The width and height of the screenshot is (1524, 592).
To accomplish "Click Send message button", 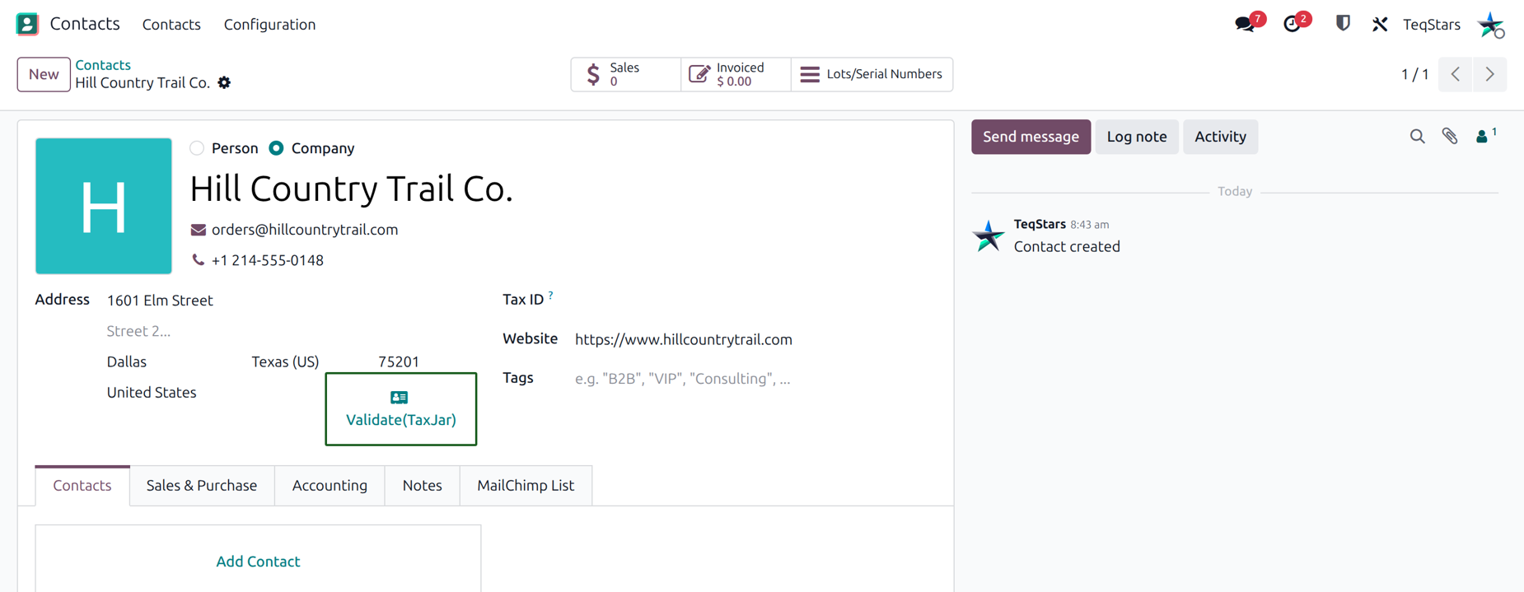I will tap(1031, 137).
